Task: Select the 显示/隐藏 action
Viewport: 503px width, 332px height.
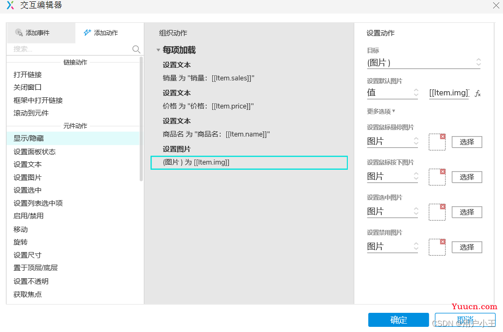Action: [x=73, y=138]
